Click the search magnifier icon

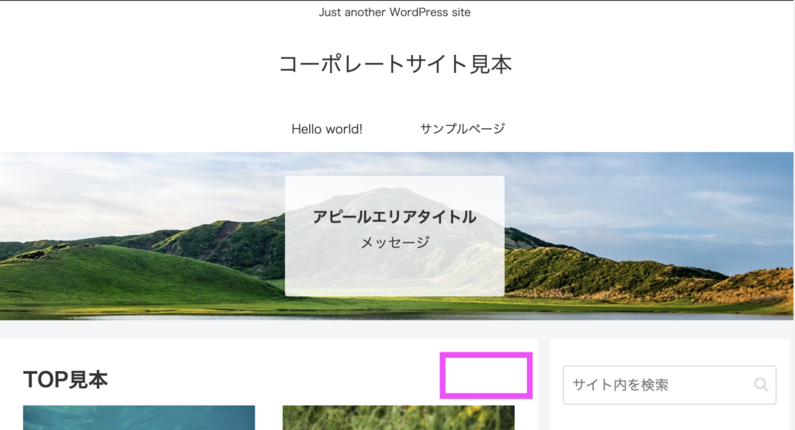click(761, 385)
